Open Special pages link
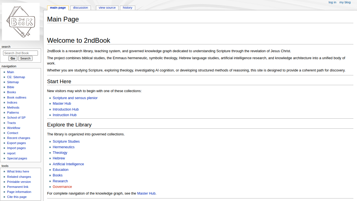 click(x=17, y=158)
